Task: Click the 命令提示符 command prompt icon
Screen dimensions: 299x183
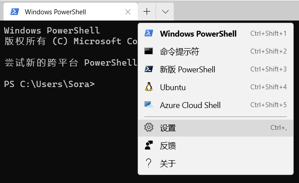Action: 149,51
